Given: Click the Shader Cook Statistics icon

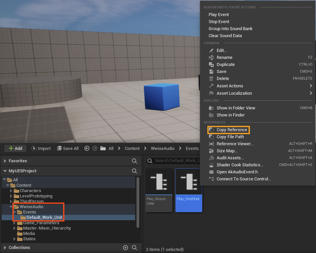Looking at the screenshot, I should (211, 165).
